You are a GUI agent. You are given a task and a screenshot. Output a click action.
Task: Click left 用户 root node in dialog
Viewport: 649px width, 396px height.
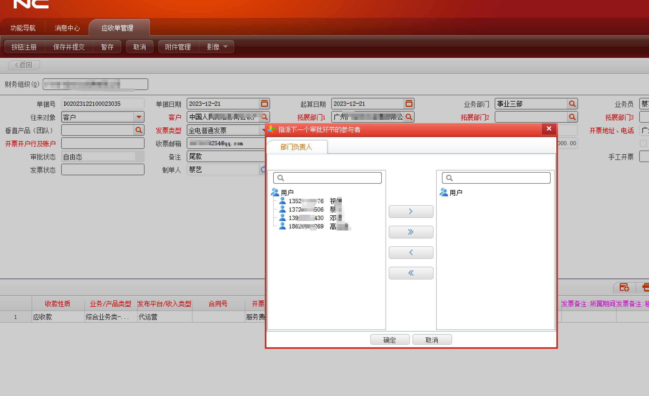coord(282,193)
